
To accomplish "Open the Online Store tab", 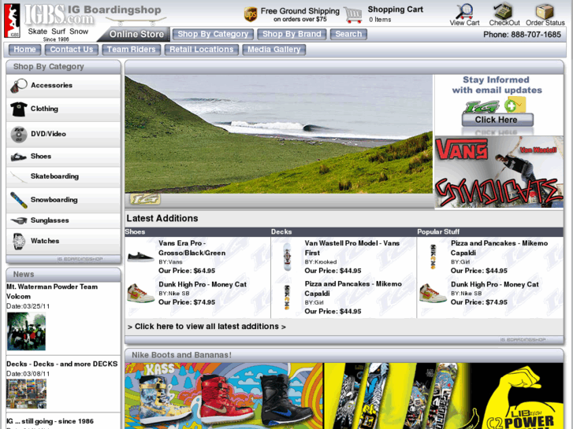I will (x=136, y=35).
